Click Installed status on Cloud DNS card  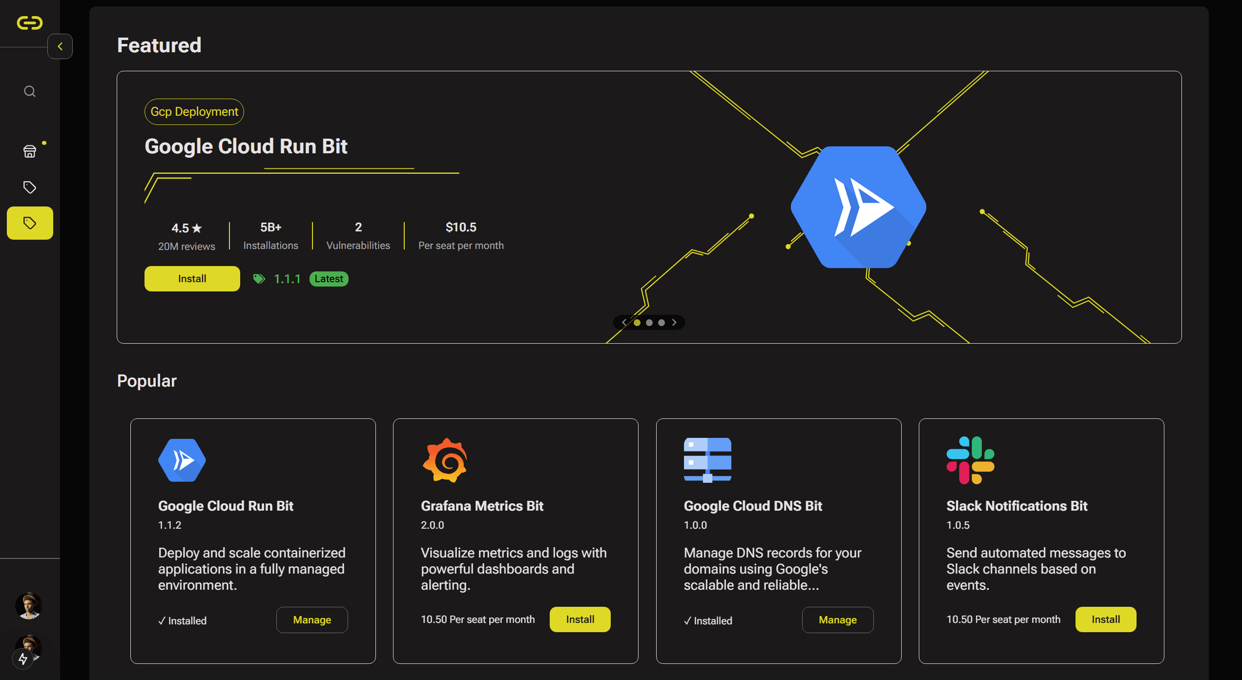(x=708, y=621)
